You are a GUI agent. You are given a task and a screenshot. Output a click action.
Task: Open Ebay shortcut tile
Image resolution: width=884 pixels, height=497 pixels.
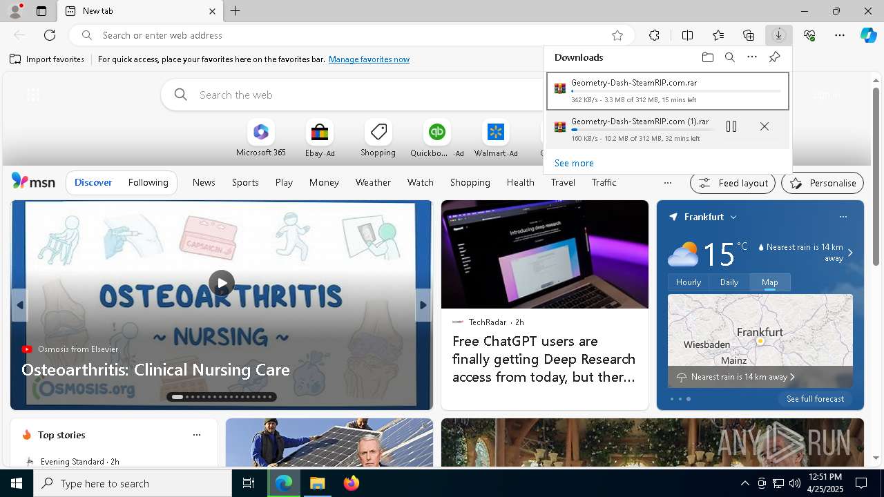click(320, 139)
